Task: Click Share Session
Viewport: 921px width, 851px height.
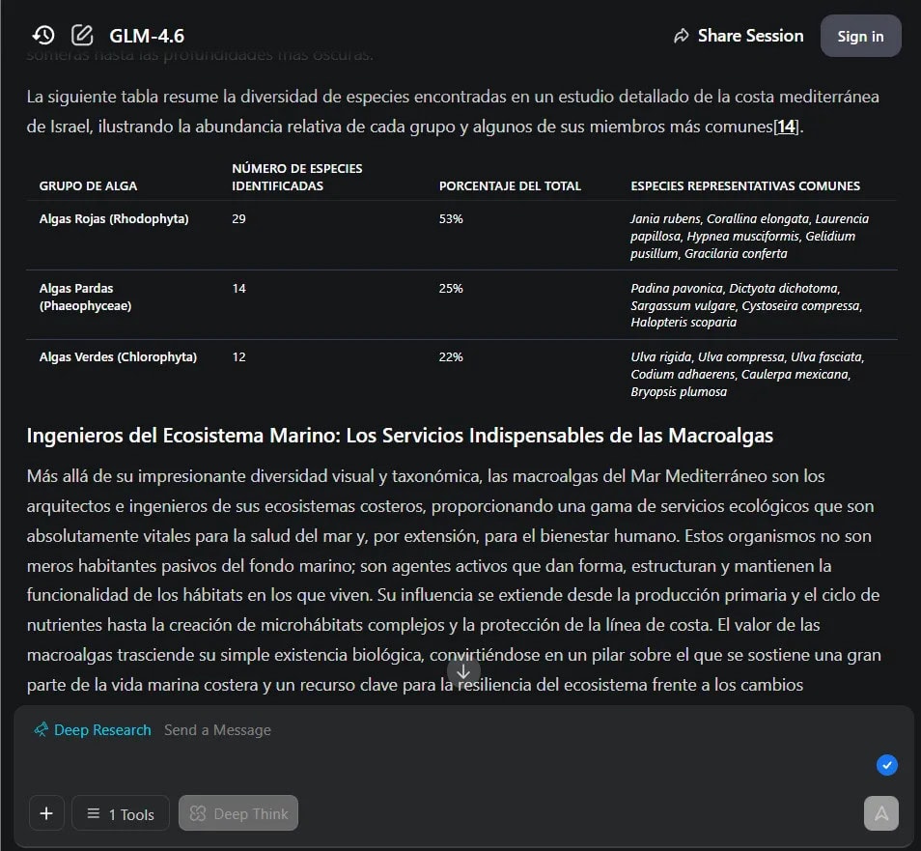Action: point(750,35)
